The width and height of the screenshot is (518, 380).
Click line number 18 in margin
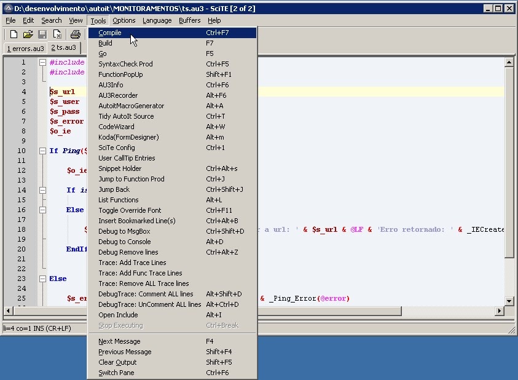pos(22,229)
